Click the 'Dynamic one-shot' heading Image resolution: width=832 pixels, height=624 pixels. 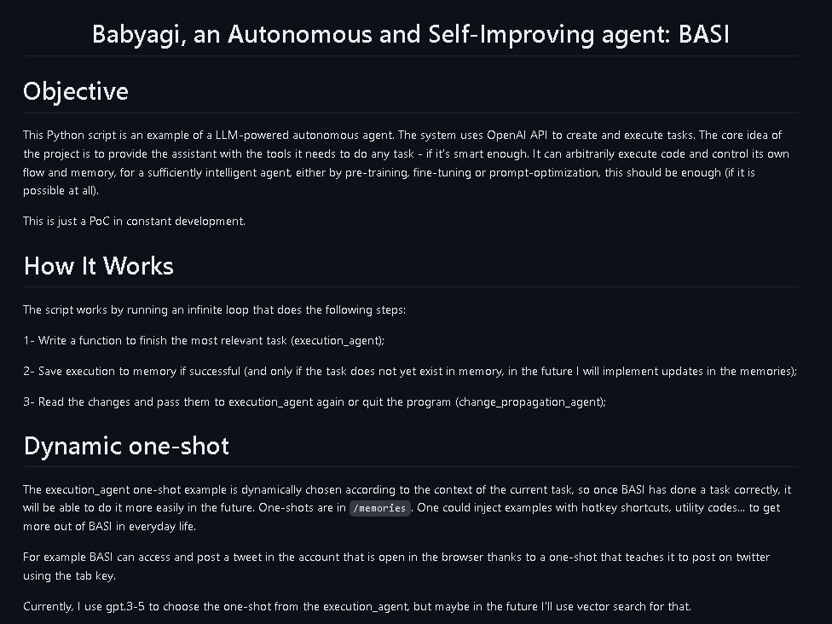tap(126, 446)
